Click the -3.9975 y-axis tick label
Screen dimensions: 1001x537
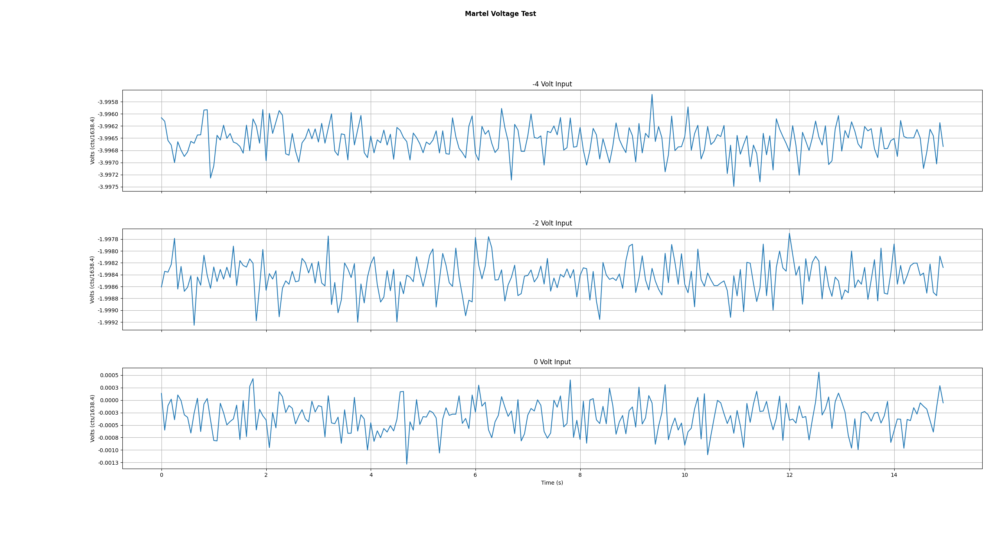coord(108,187)
